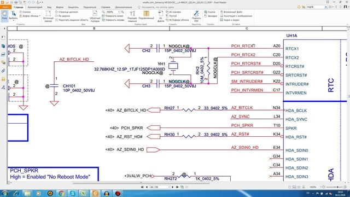Click the Windows Start button
The width and height of the screenshot is (350, 197).
coord(5,193)
